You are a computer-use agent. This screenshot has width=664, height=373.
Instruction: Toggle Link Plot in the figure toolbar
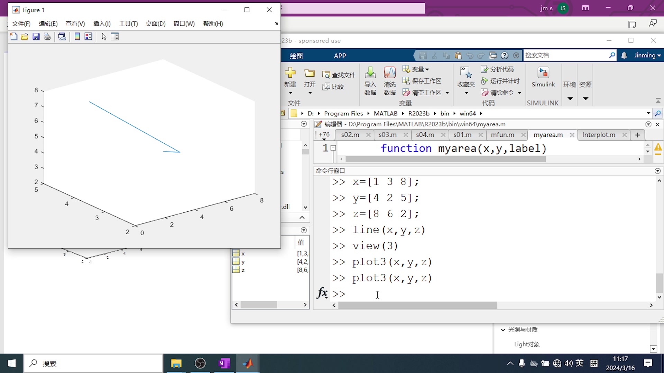point(62,37)
